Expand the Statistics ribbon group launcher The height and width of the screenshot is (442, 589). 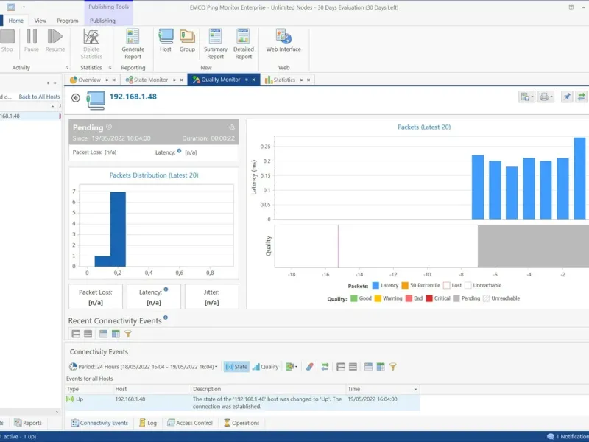[110, 68]
